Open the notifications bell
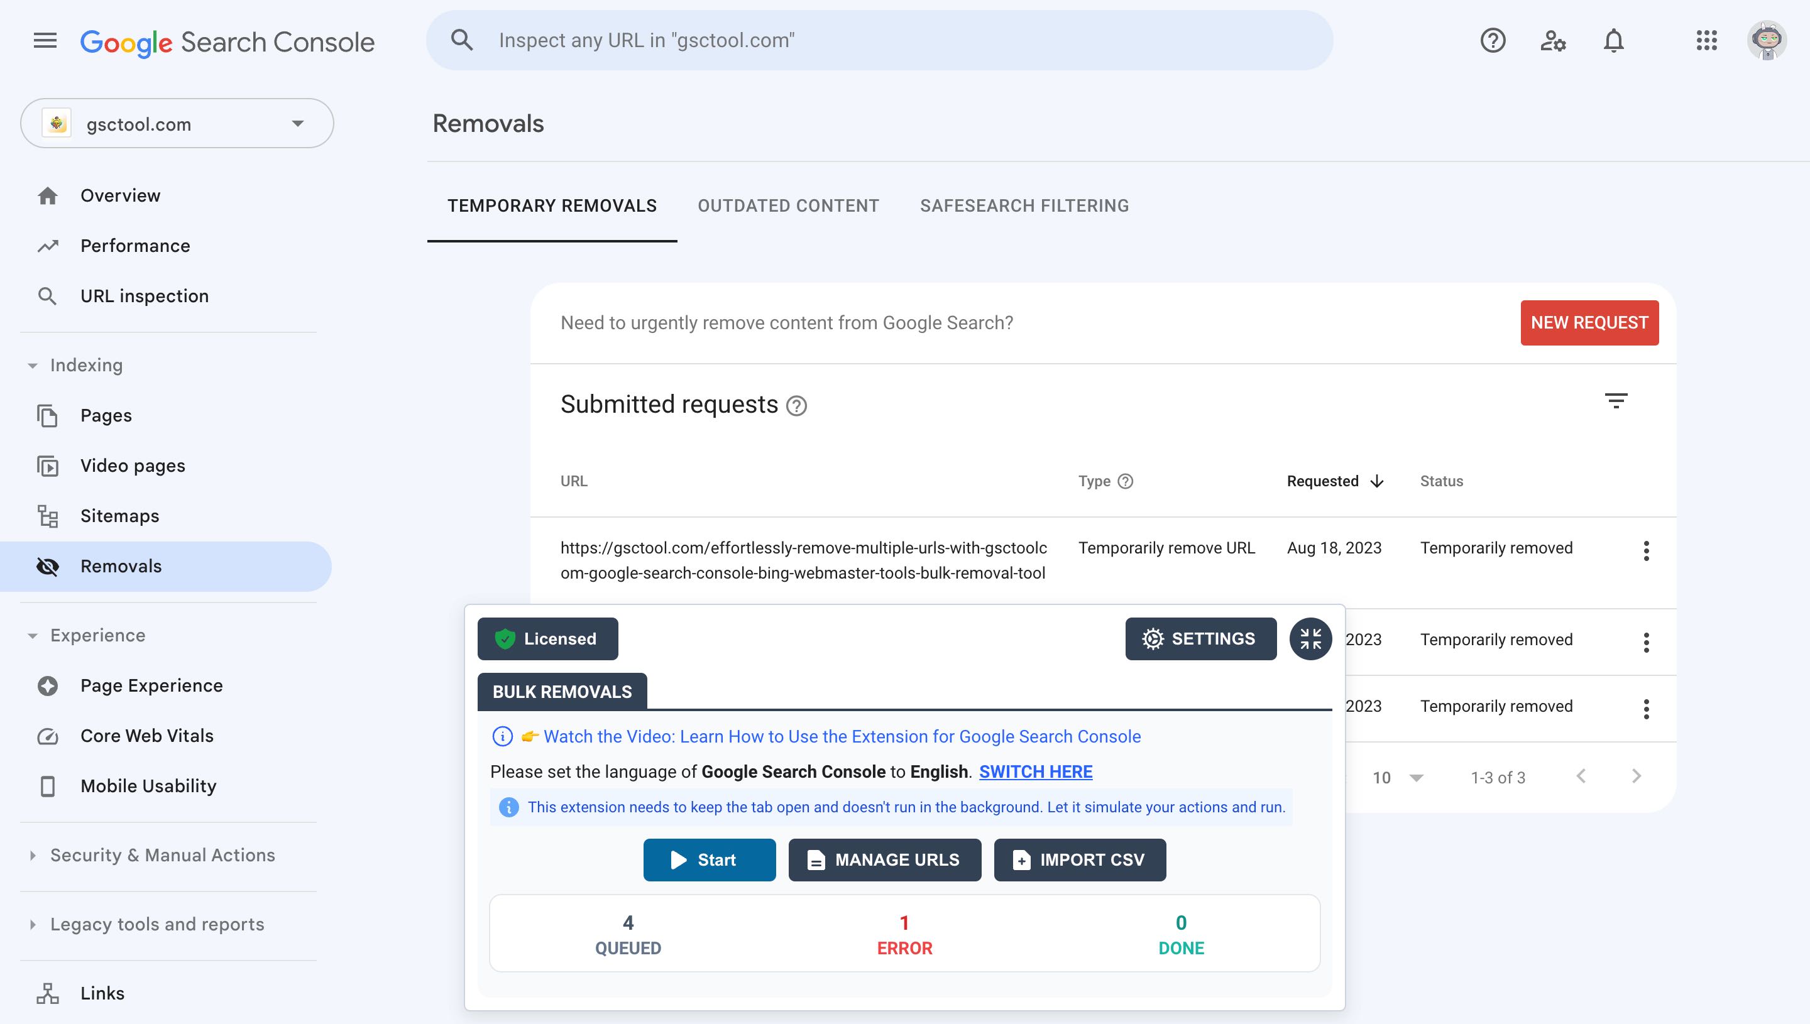This screenshot has height=1024, width=1810. (1613, 41)
